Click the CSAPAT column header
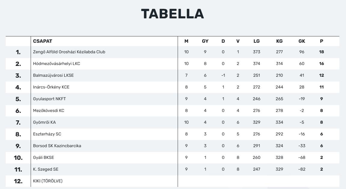Viewport: 346px width, 189px height. pyautogui.click(x=42, y=41)
